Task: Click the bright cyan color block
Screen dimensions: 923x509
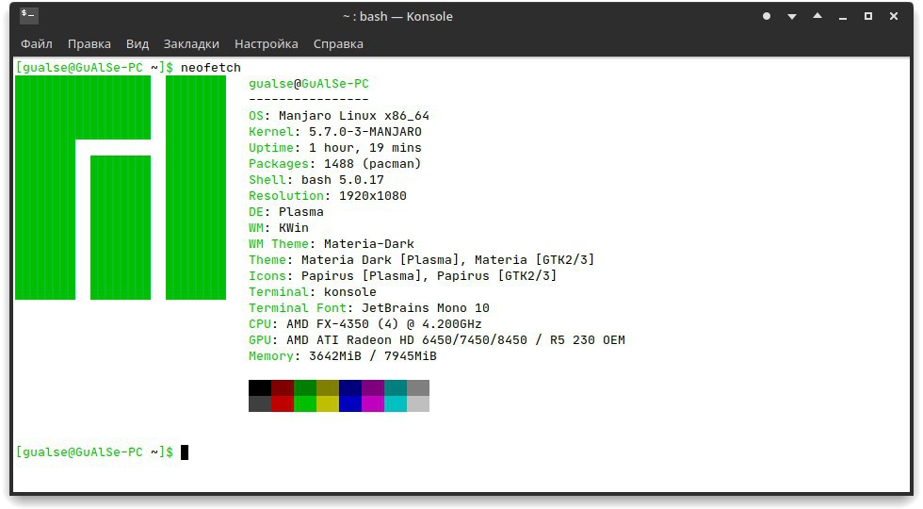Action: [x=396, y=403]
